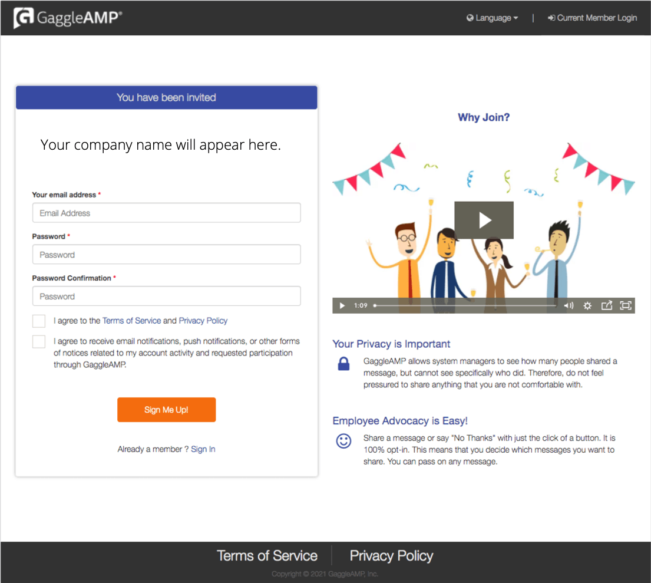
Task: Mute the video with volume icon
Action: 569,306
